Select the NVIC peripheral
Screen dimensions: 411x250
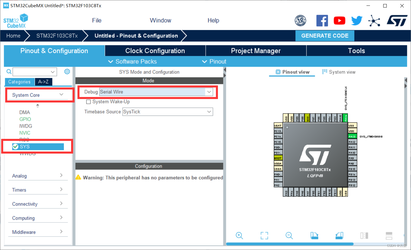[25, 133]
